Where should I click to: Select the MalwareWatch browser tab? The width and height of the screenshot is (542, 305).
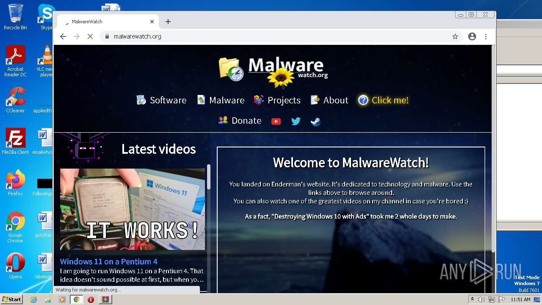click(108, 22)
